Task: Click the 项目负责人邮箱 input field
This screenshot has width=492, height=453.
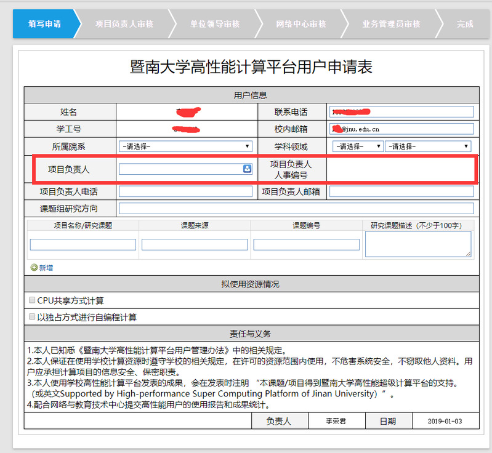Action: [401, 191]
